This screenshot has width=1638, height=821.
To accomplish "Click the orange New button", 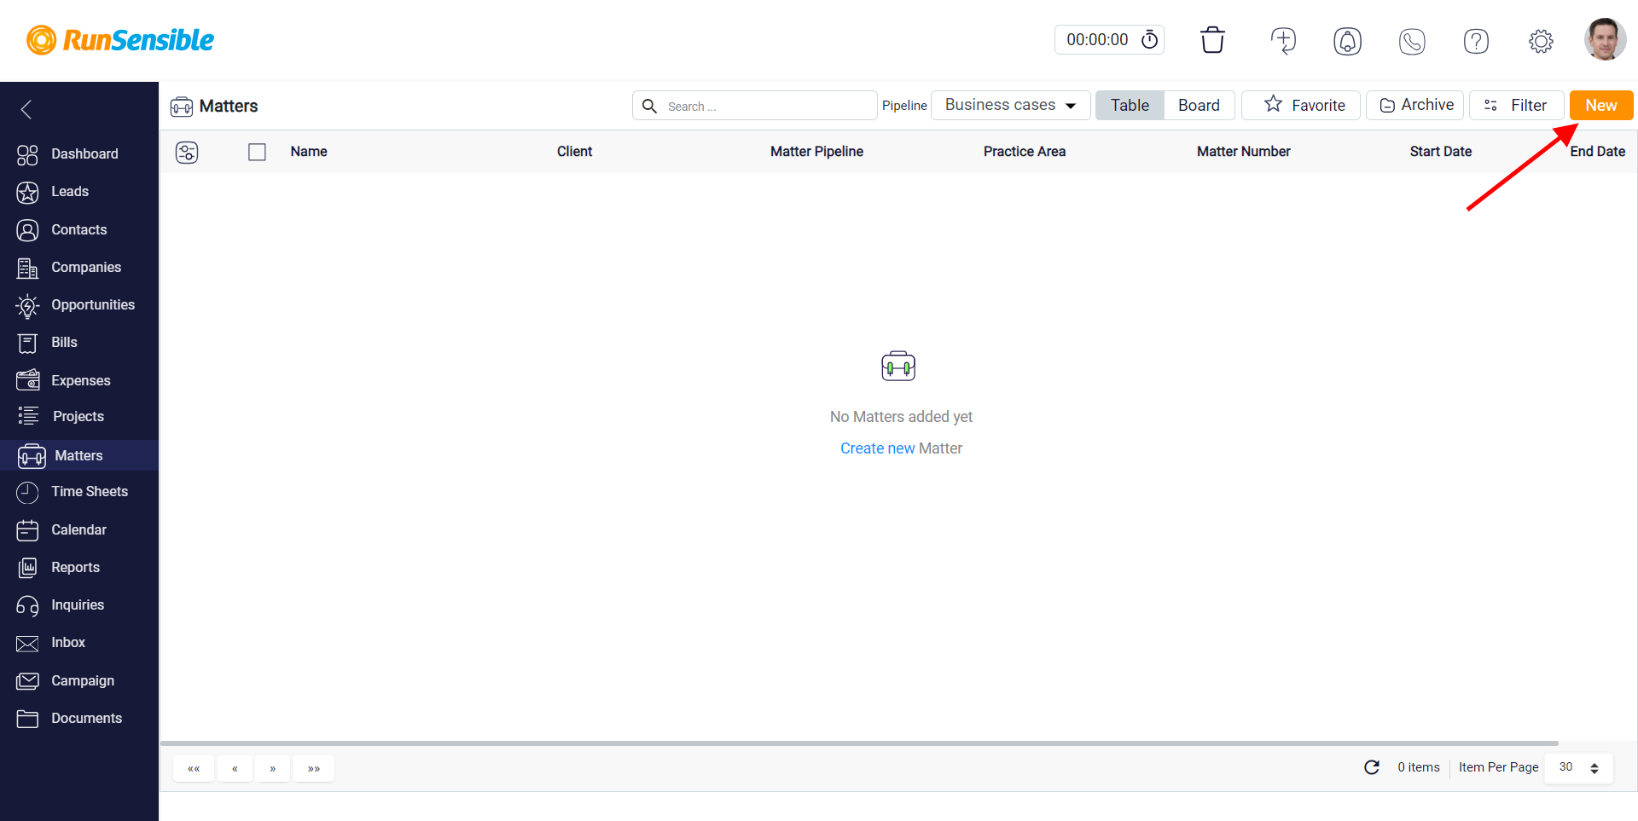I will coord(1601,105).
